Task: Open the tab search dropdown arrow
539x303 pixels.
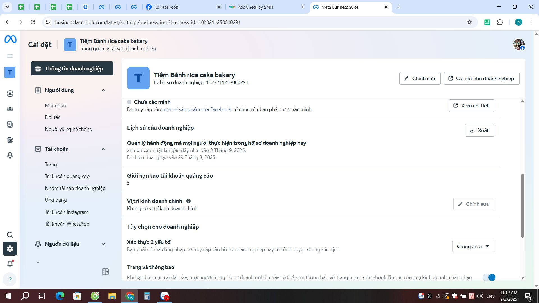Action: pos(7,7)
